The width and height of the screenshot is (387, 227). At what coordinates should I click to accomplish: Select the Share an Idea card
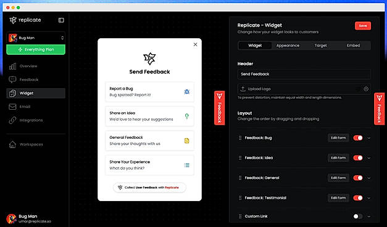coord(149,116)
